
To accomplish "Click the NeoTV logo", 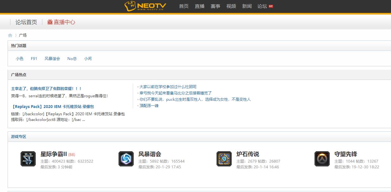I will coord(145,6).
